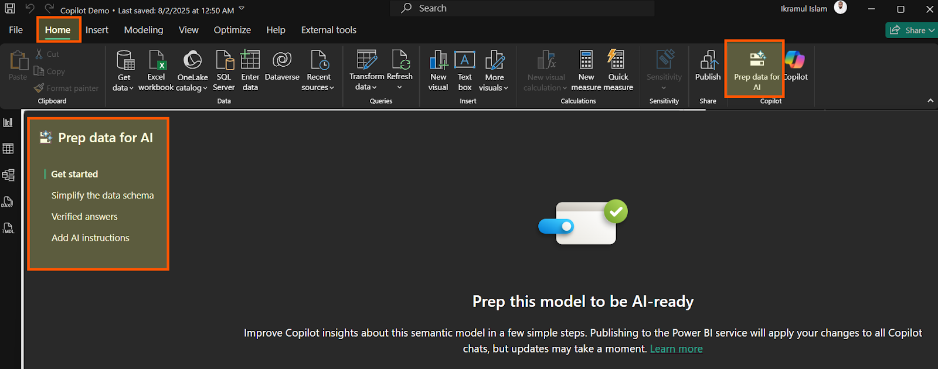This screenshot has height=369, width=938.
Task: Click the Redo arrow in title bar
Action: [x=49, y=9]
